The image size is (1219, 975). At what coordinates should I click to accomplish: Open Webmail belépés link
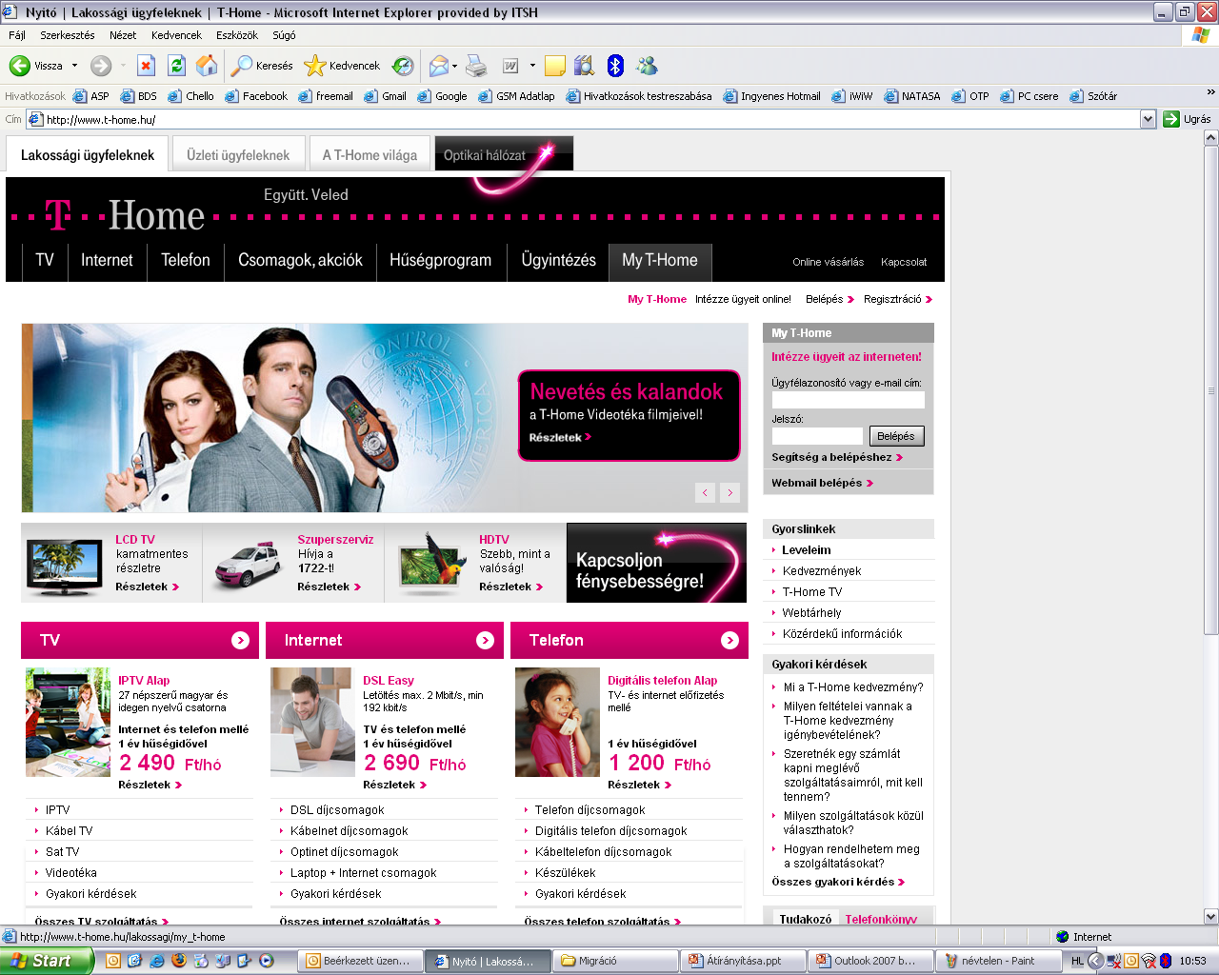coord(822,483)
